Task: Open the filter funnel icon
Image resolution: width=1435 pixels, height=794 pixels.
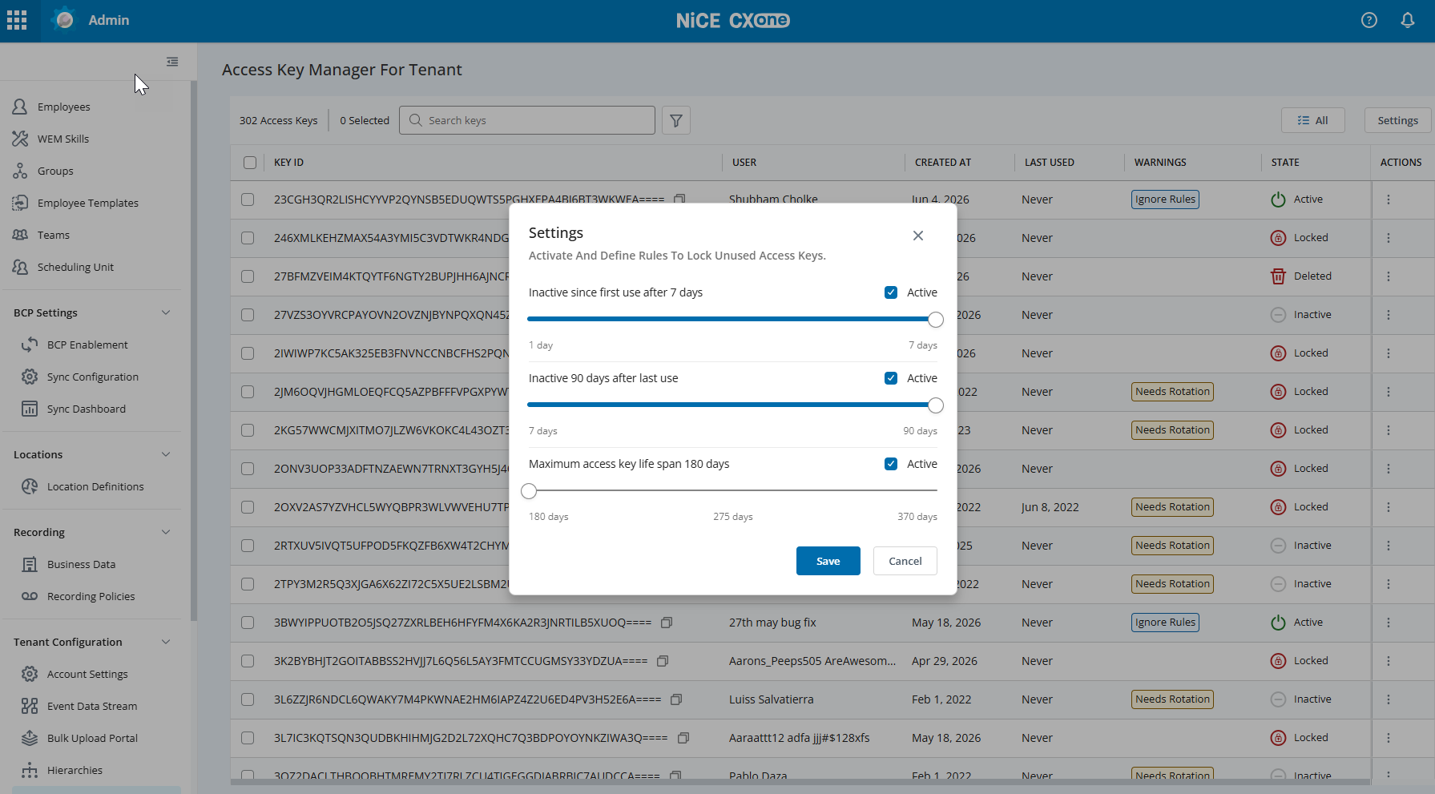Action: [x=676, y=120]
